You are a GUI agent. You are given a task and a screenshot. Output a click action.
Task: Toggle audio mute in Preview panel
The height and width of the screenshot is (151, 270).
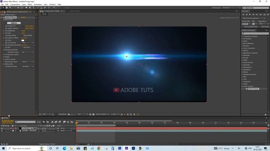pyautogui.click(x=261, y=15)
